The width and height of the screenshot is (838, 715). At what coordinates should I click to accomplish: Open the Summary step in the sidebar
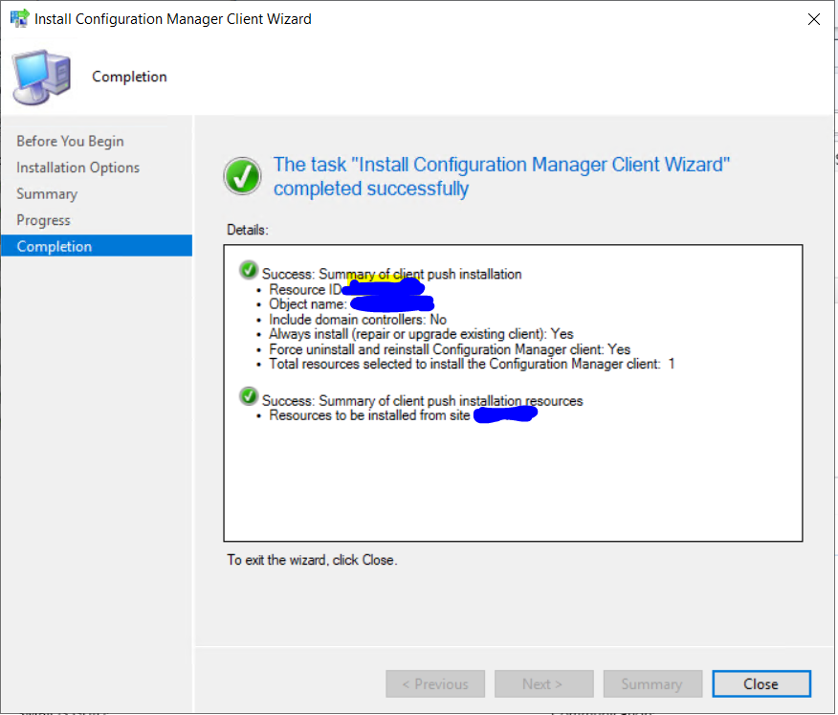tap(47, 193)
